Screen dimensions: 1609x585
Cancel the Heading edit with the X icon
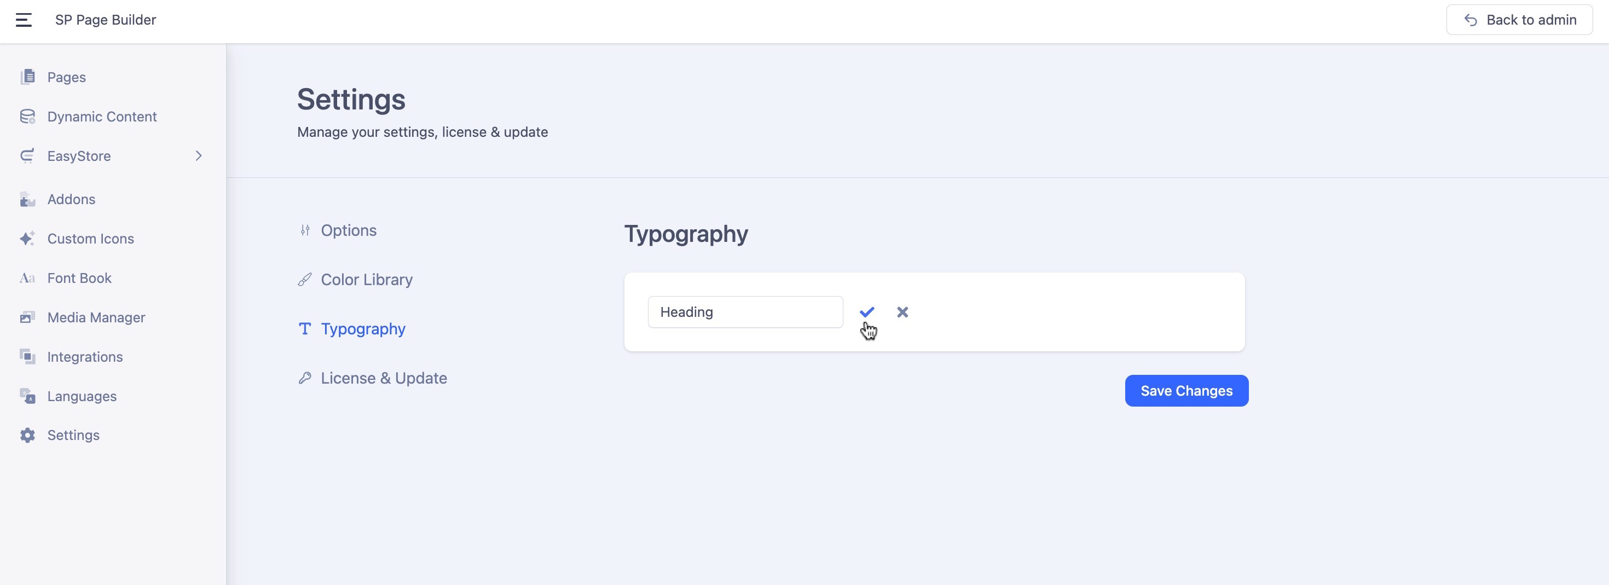click(x=902, y=311)
